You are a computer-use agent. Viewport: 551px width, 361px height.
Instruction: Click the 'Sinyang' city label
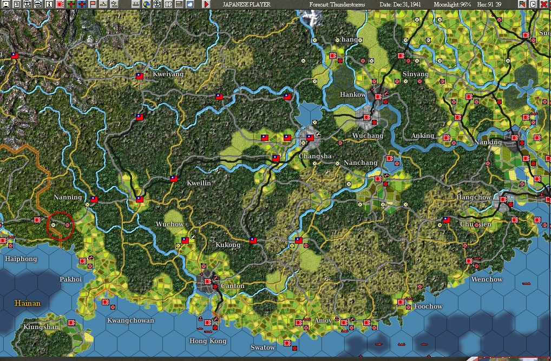pyautogui.click(x=415, y=74)
